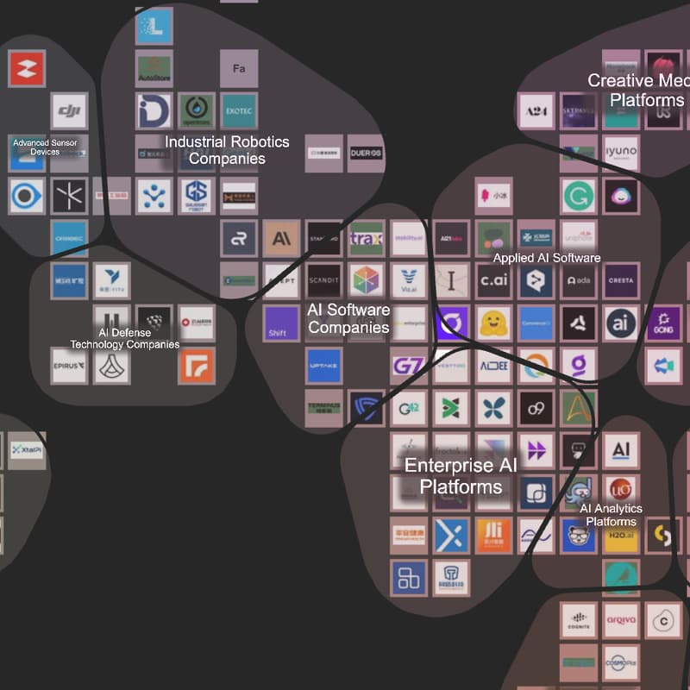The image size is (690, 690).
Task: Select the purple GONG tile
Action: point(663,323)
